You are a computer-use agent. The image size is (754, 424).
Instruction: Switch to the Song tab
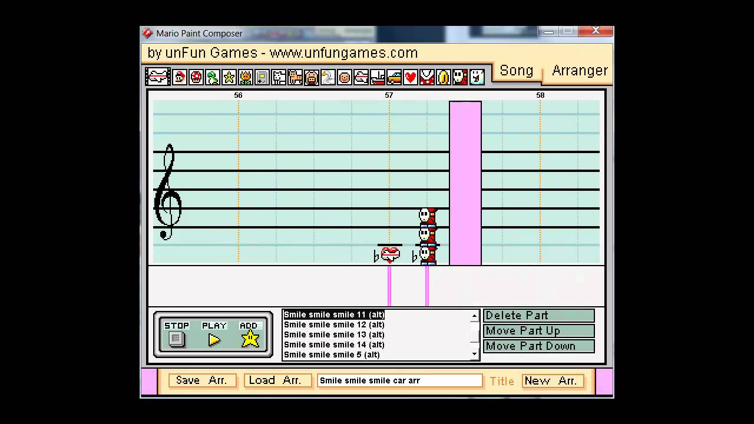click(516, 71)
